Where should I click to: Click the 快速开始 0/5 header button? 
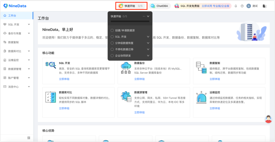pyautogui.click(x=131, y=6)
